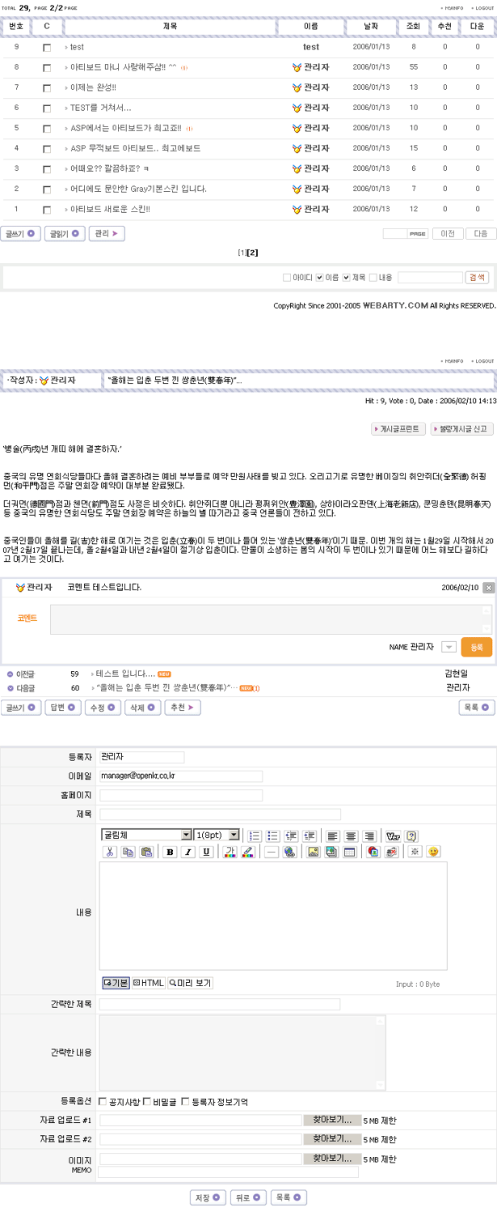
Task: Check the 비밀글 option
Action: [146, 1102]
